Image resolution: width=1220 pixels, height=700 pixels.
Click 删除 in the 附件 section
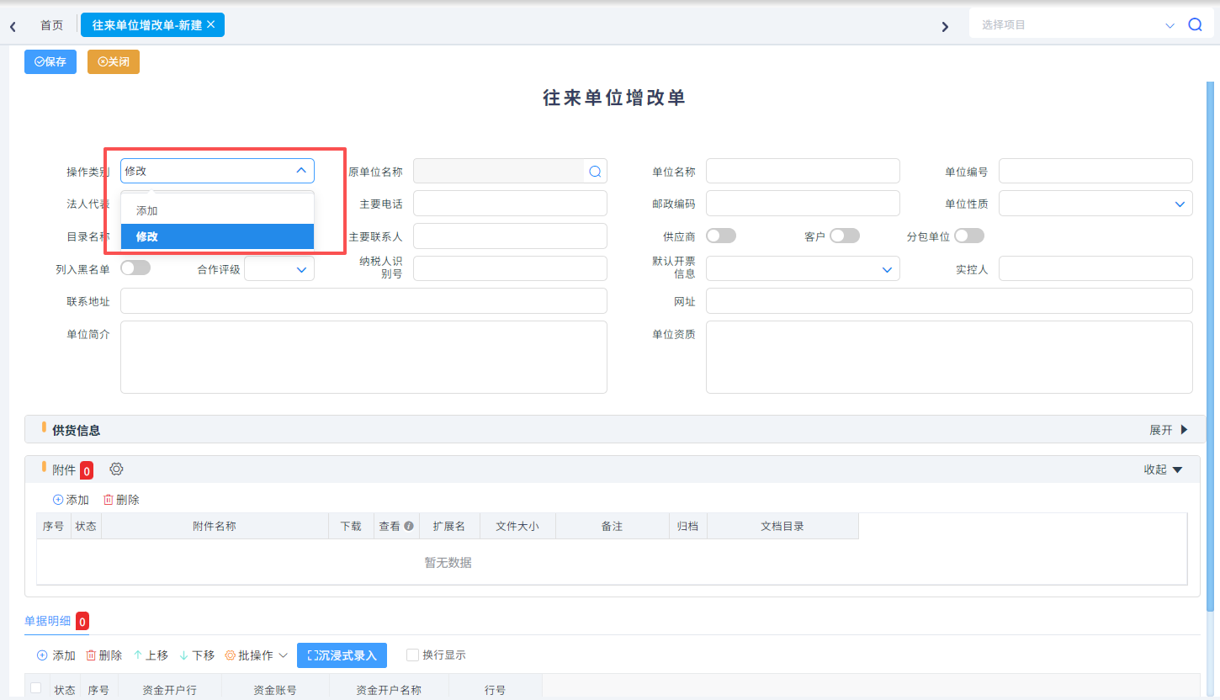(x=121, y=500)
